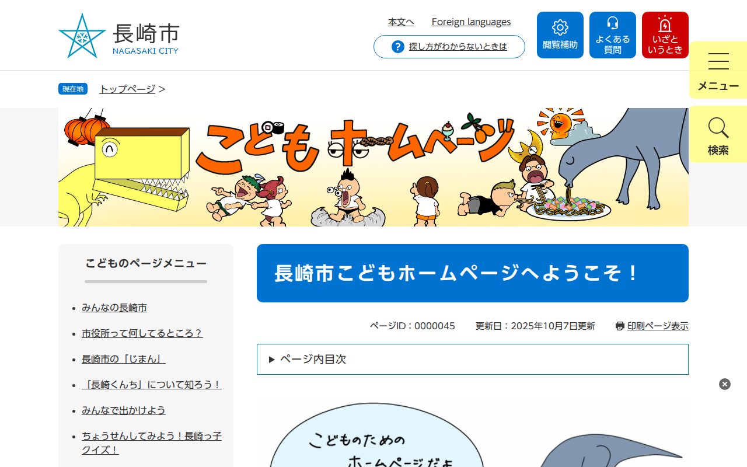Click the 長崎市 NAGASAKI CITY site title
747x467 pixels.
146,39
